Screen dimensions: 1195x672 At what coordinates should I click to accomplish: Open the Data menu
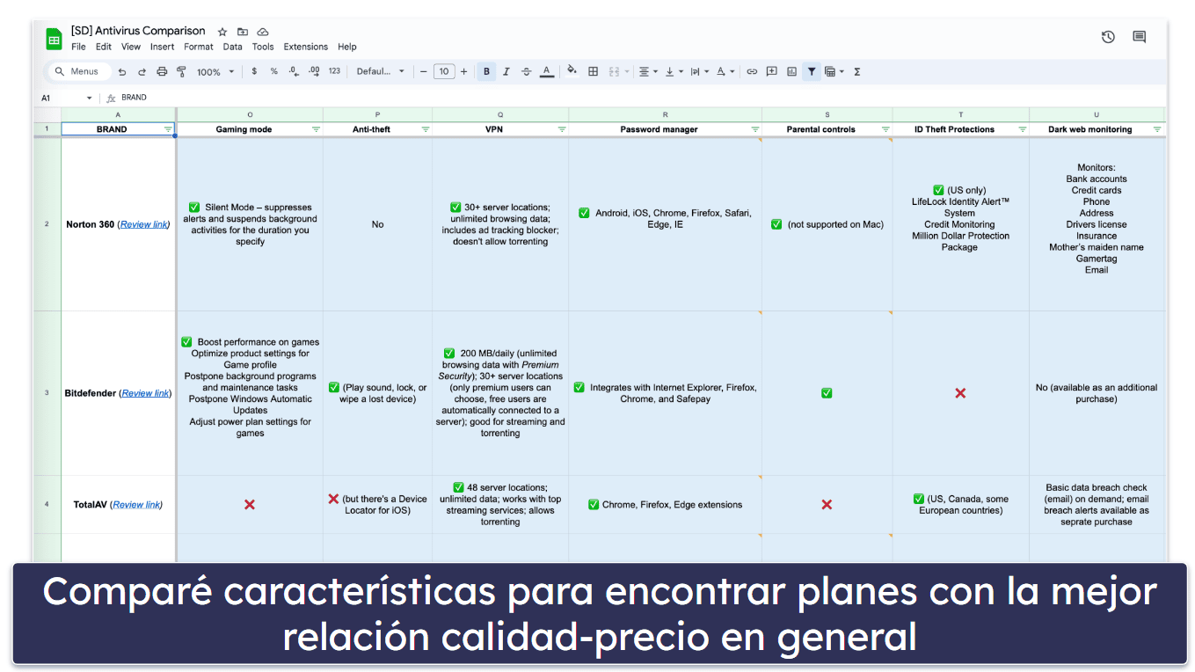pyautogui.click(x=232, y=47)
